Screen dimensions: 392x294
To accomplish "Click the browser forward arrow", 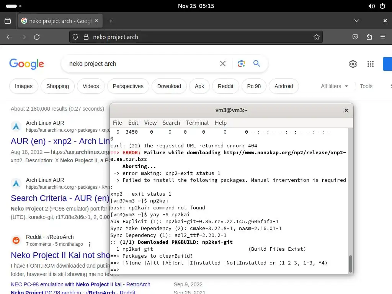I will click(23, 37).
